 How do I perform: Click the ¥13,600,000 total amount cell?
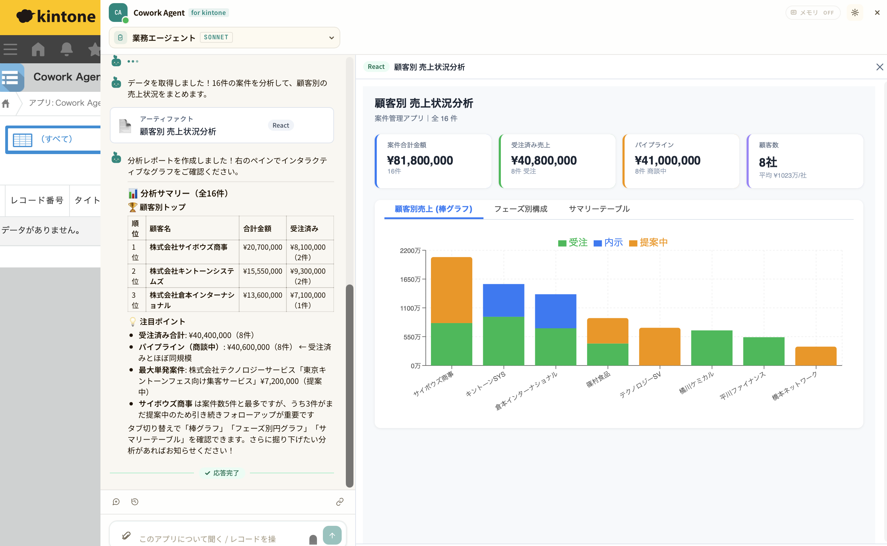pyautogui.click(x=262, y=300)
